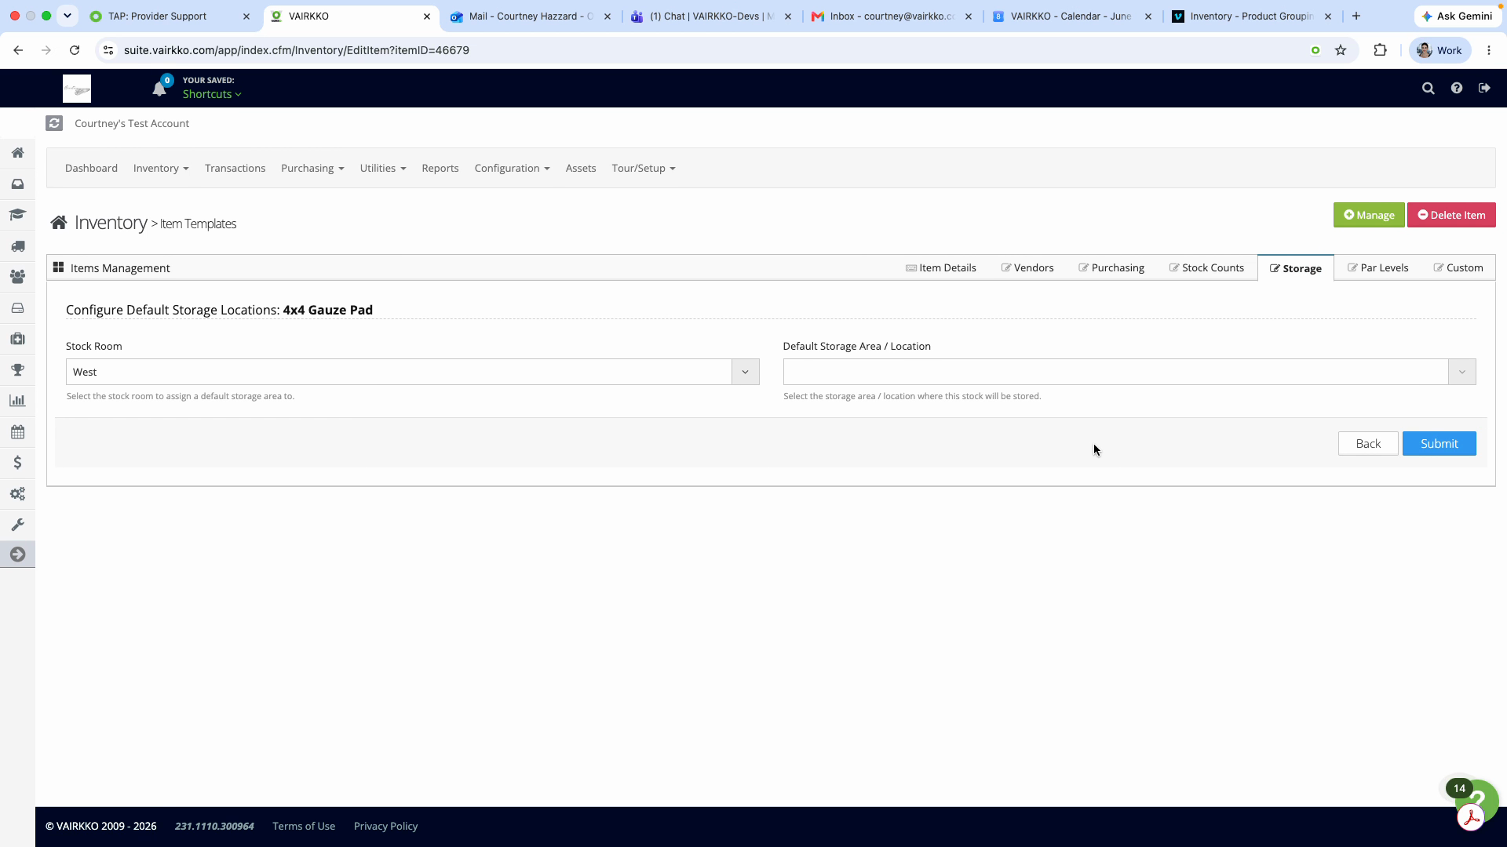This screenshot has width=1507, height=847.
Task: Click the Inventory breadcrumb home icon
Action: (x=59, y=223)
